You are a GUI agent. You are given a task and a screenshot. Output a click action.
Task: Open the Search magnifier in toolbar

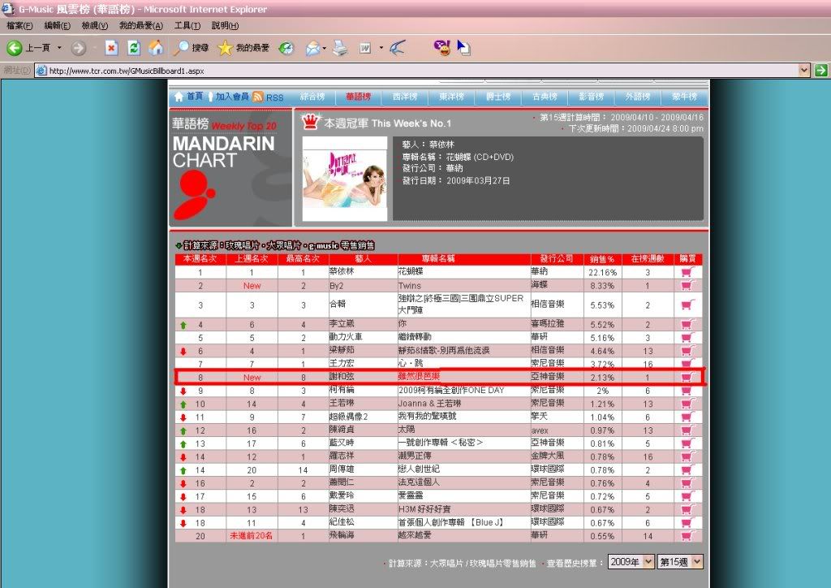tap(183, 49)
